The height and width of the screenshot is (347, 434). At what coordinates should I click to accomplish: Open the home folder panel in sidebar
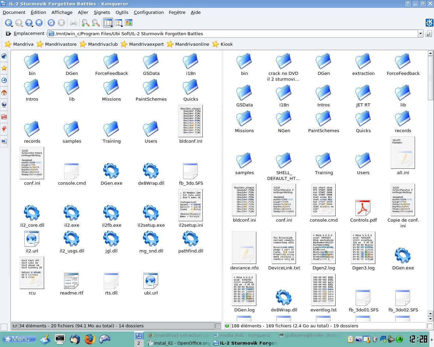pos(4,93)
